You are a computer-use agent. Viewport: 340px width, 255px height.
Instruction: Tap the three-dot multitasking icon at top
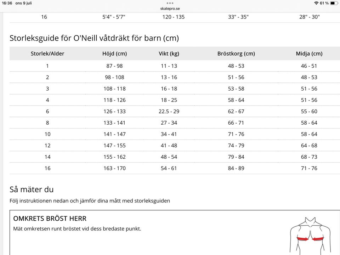pyautogui.click(x=170, y=3)
